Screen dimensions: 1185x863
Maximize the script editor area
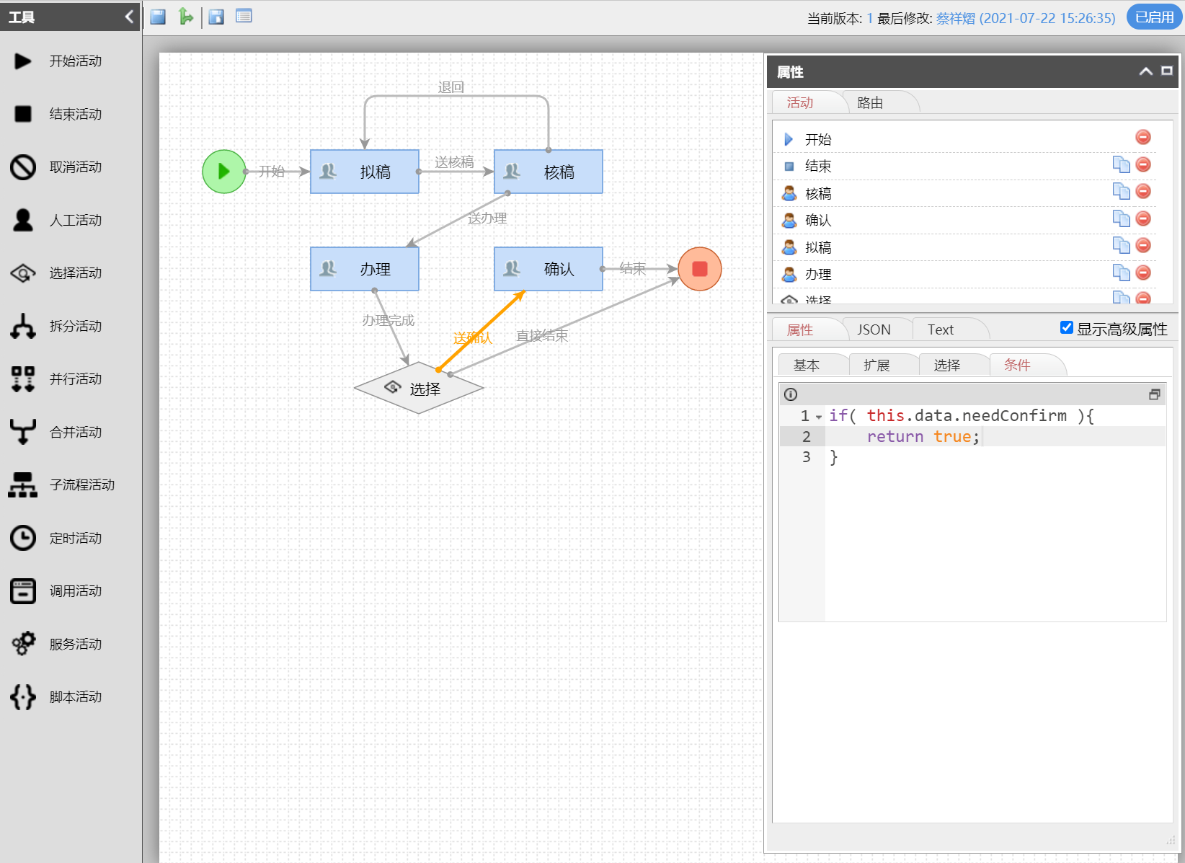pos(1154,394)
